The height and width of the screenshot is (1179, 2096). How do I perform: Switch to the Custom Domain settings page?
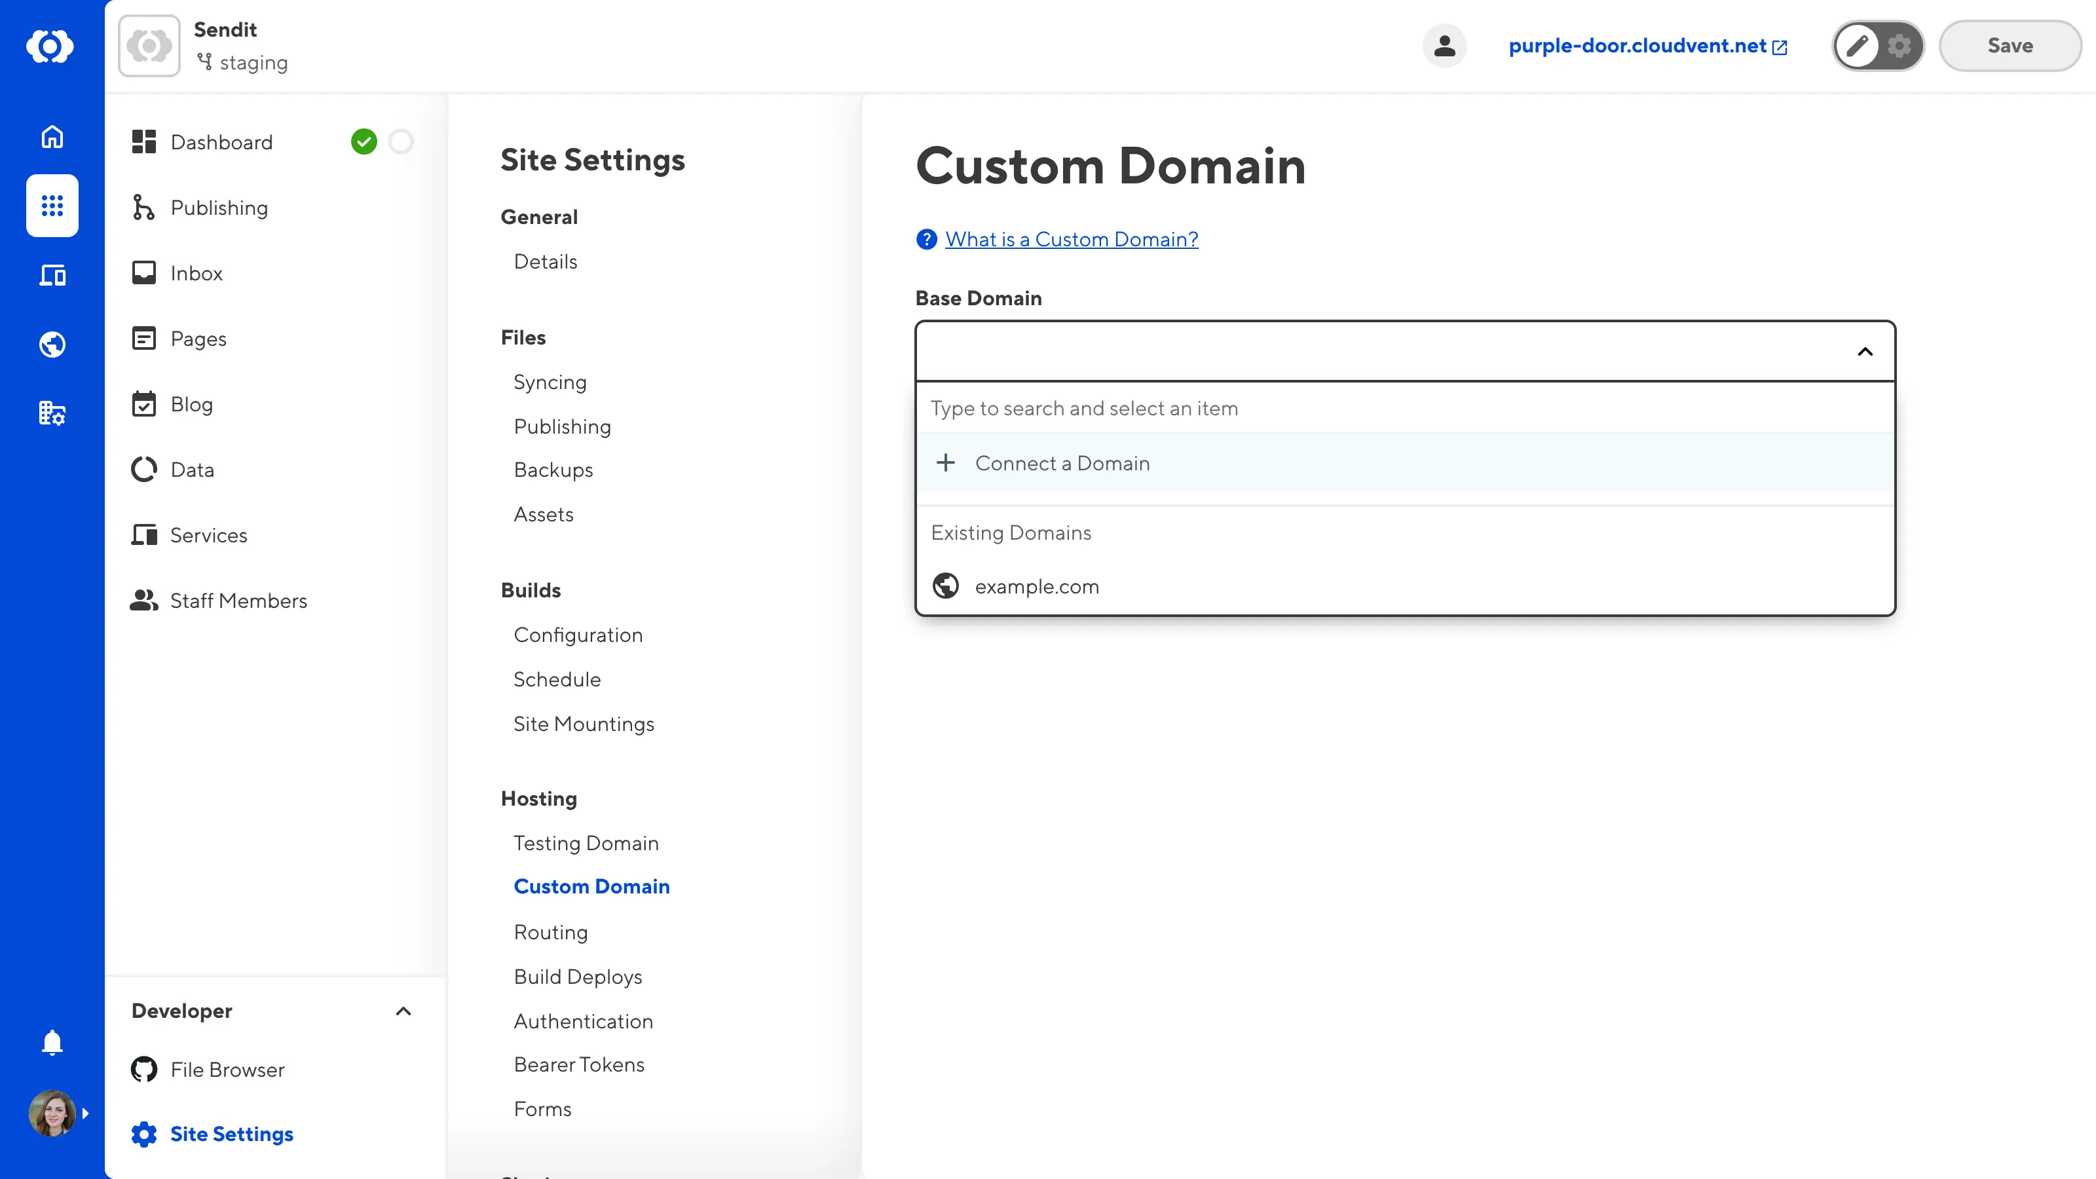tap(591, 886)
